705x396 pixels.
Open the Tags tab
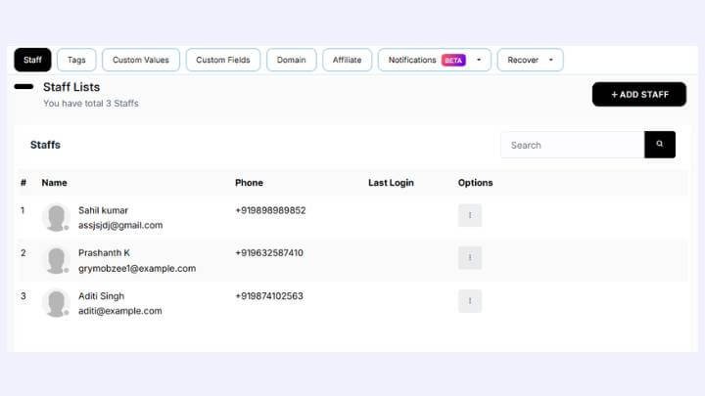pyautogui.click(x=76, y=60)
